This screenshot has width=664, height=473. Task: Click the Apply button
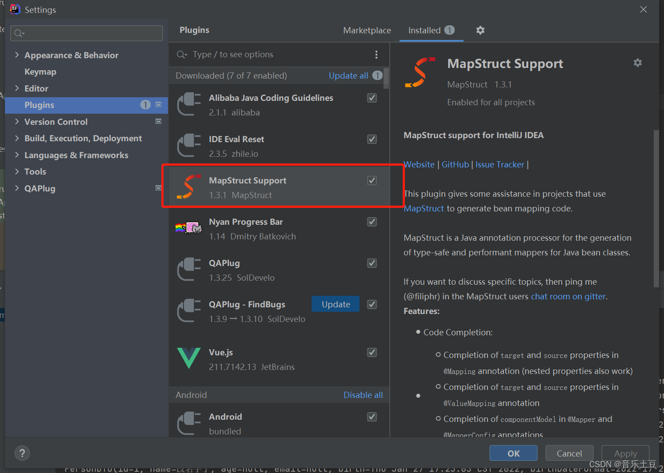tap(625, 453)
